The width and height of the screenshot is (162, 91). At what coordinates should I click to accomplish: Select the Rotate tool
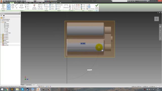coord(40,9)
